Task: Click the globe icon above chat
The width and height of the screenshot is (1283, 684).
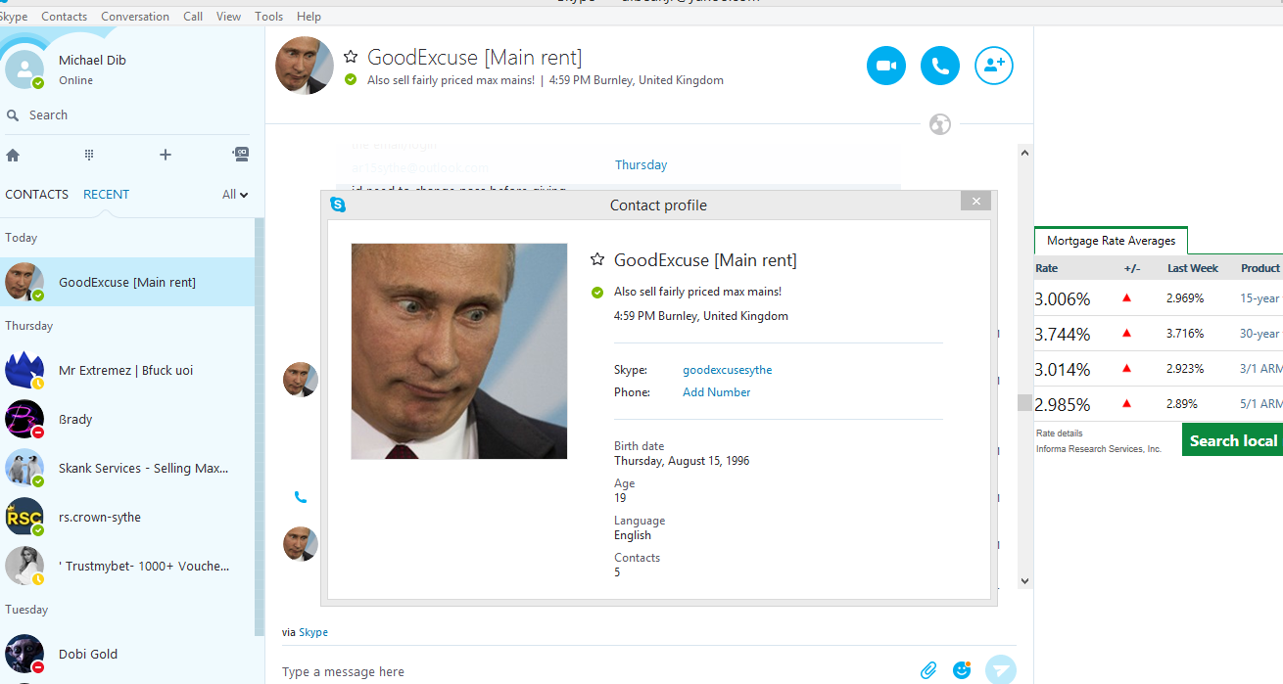Action: coord(940,124)
